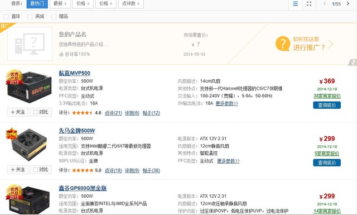
Task: Sort by 价格 descending
Action: tap(106, 4)
